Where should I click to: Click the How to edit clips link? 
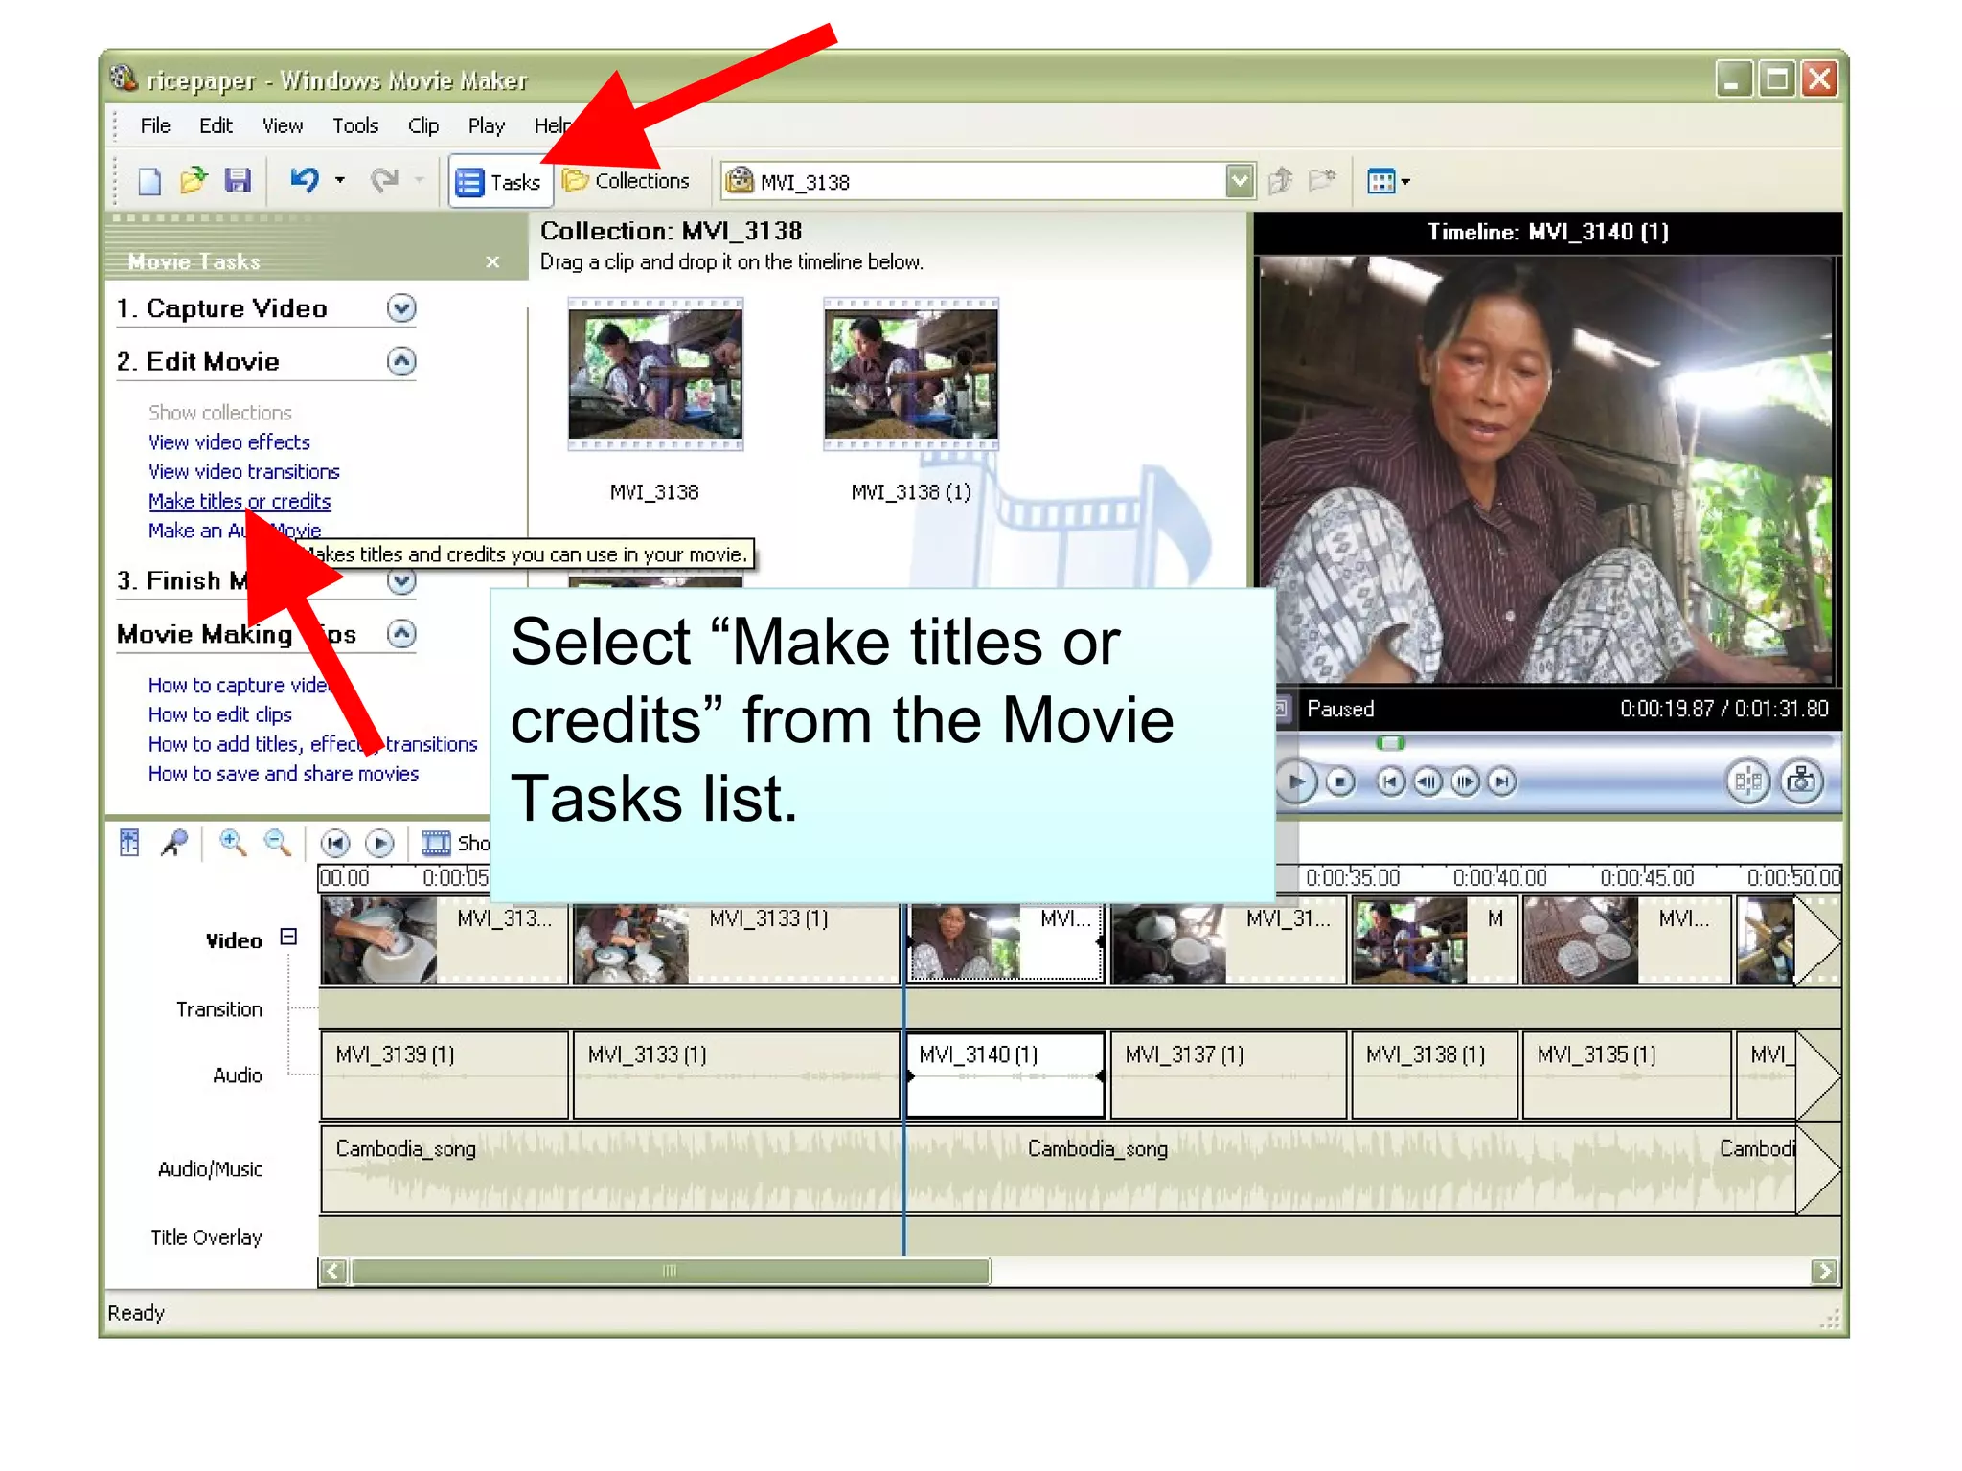coord(219,714)
